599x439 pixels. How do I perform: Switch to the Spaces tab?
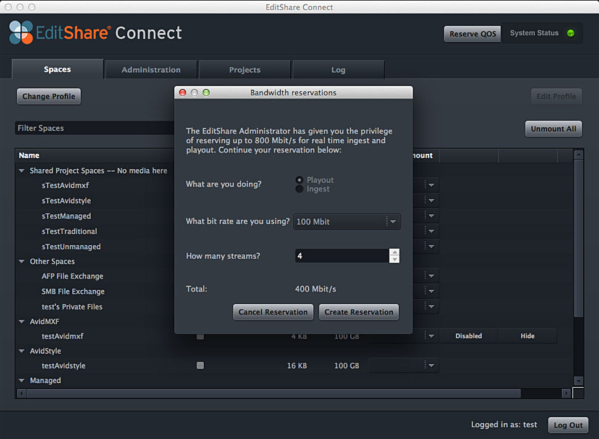[57, 69]
